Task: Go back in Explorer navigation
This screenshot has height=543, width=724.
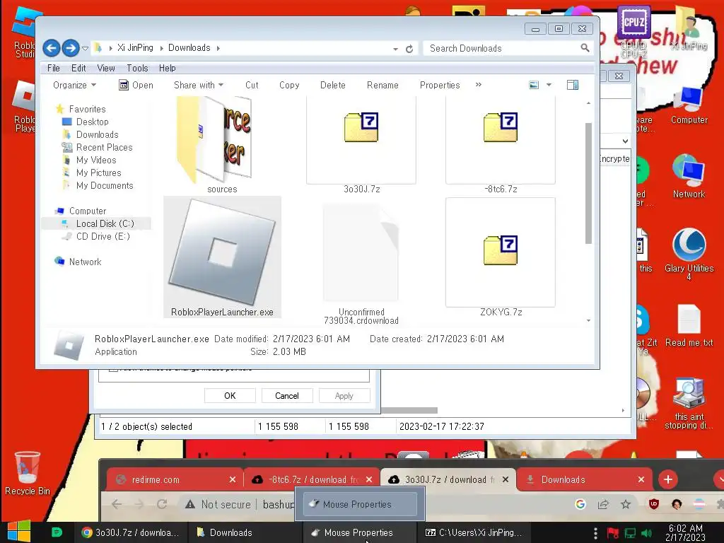Action: [x=52, y=47]
